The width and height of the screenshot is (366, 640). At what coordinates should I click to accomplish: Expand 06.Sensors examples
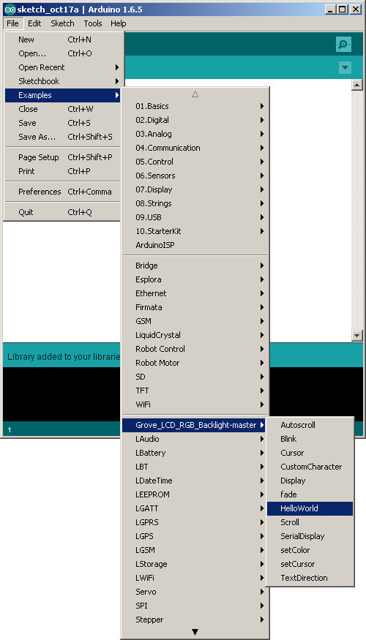point(195,176)
